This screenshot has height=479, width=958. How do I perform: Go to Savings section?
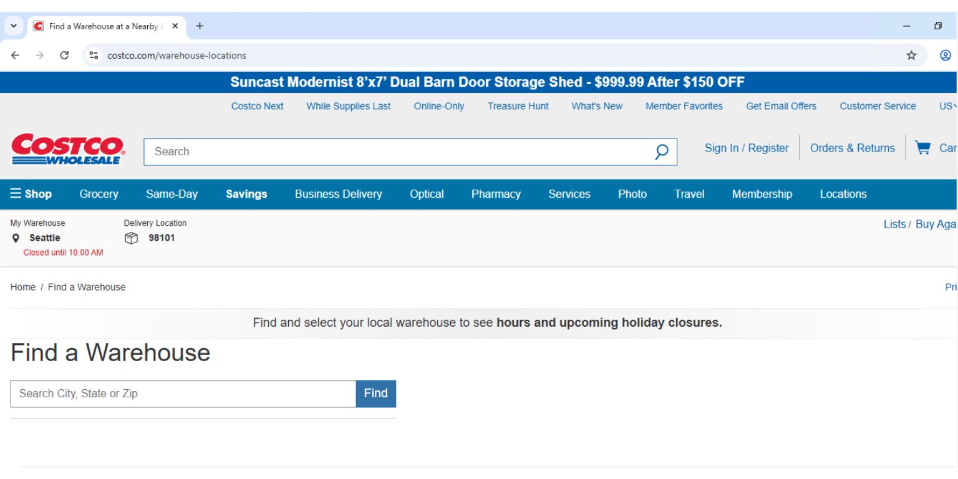[x=246, y=194]
